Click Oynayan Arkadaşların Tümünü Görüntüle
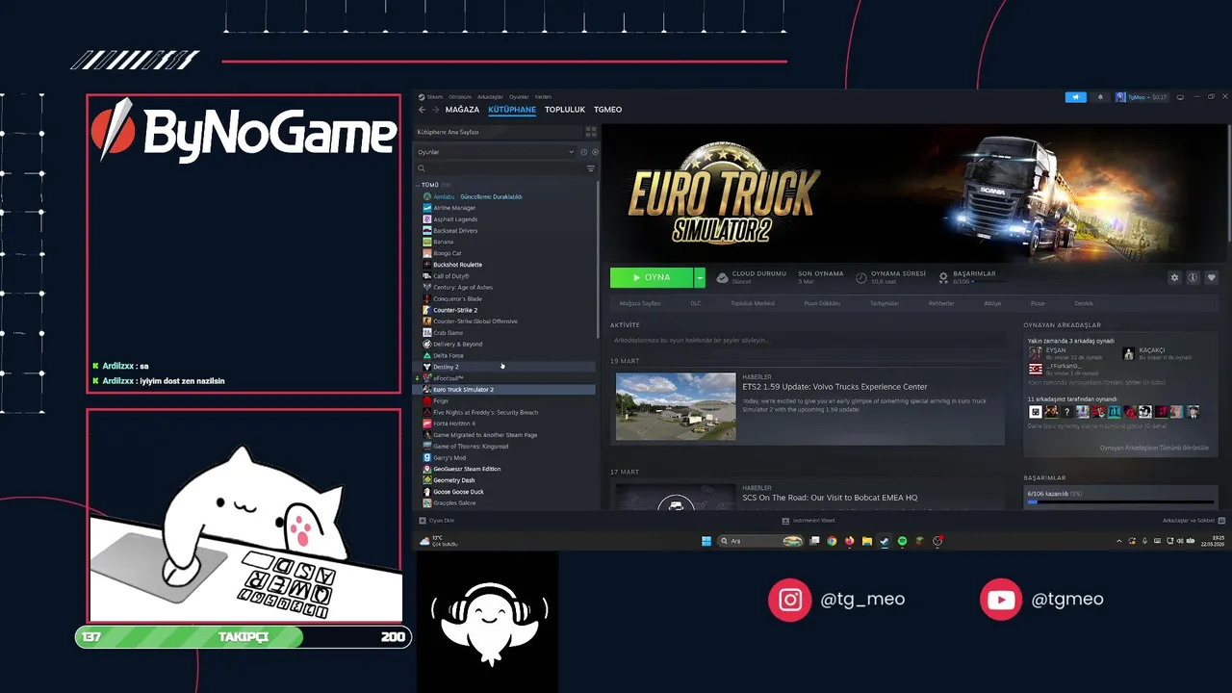 click(x=1154, y=448)
